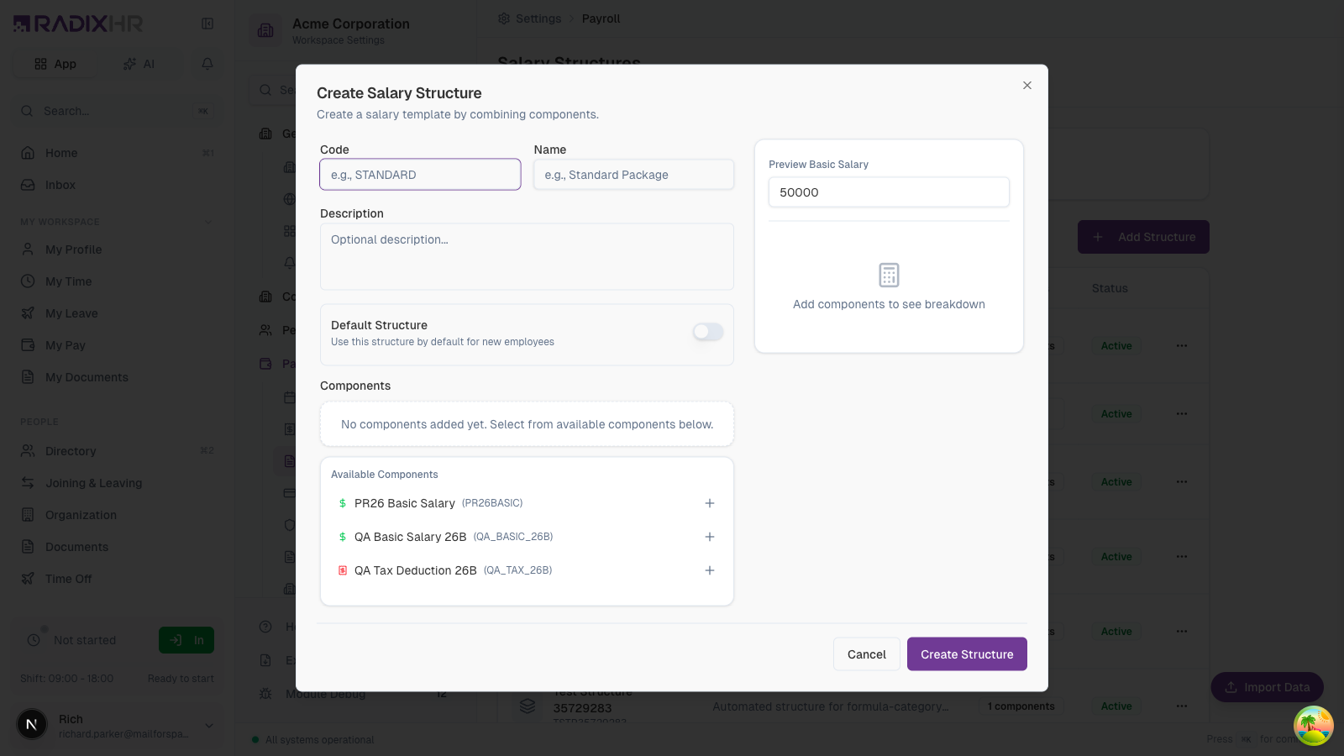Click the Home icon in sidebar

[x=28, y=153]
